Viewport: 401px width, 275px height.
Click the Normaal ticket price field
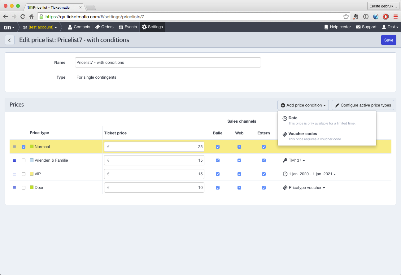[x=154, y=147]
